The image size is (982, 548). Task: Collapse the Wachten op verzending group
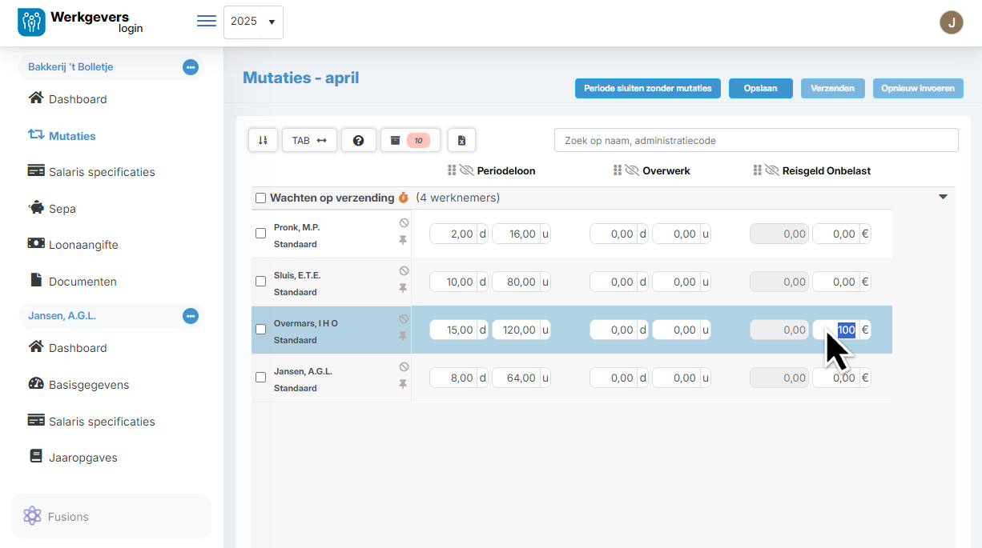(943, 196)
